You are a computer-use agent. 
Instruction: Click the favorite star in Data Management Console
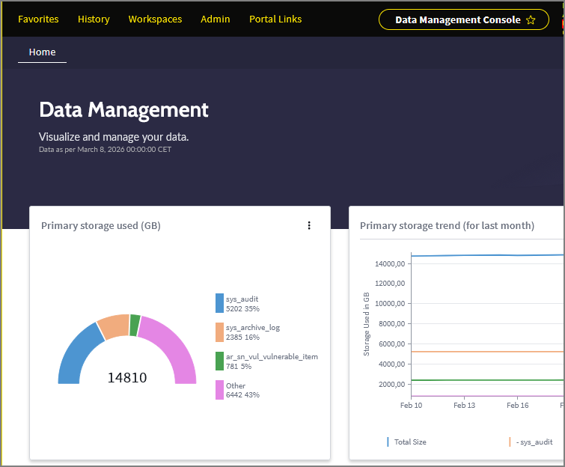click(531, 20)
